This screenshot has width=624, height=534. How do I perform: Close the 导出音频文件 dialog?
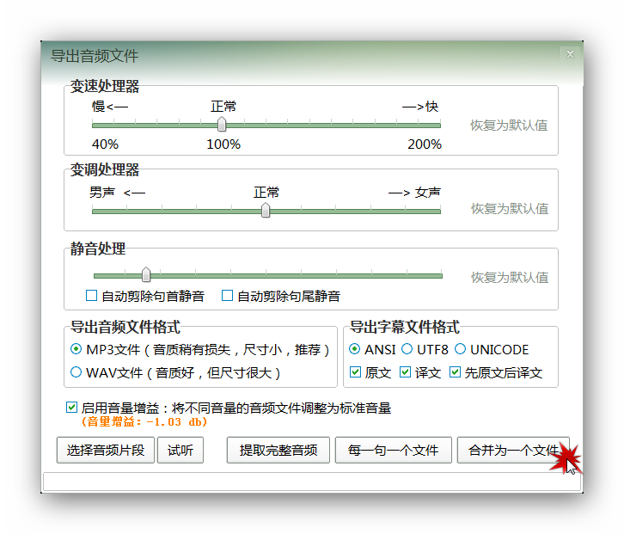coord(570,54)
